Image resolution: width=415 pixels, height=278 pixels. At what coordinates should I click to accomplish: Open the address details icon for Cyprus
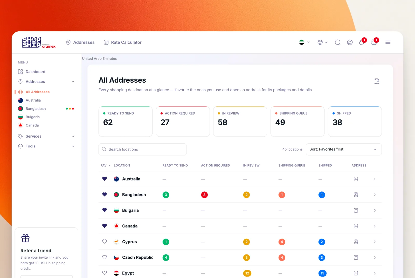pyautogui.click(x=356, y=242)
